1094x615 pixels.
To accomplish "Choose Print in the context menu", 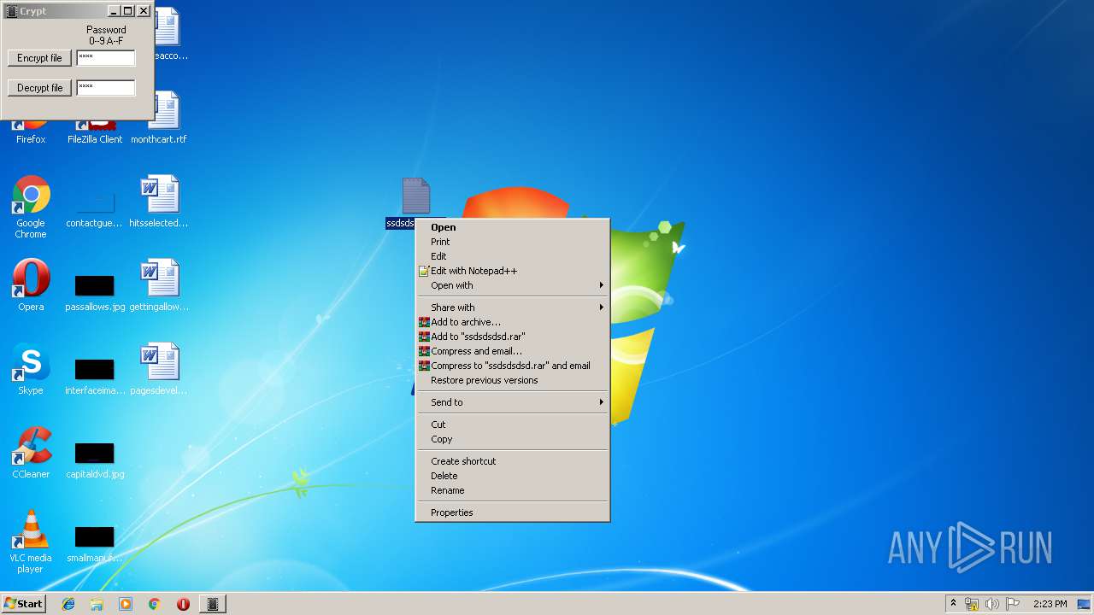I will pyautogui.click(x=513, y=242).
